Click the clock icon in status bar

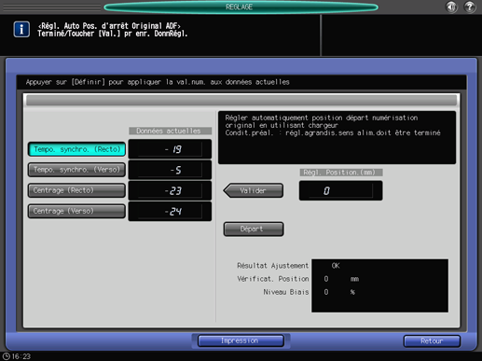point(6,356)
